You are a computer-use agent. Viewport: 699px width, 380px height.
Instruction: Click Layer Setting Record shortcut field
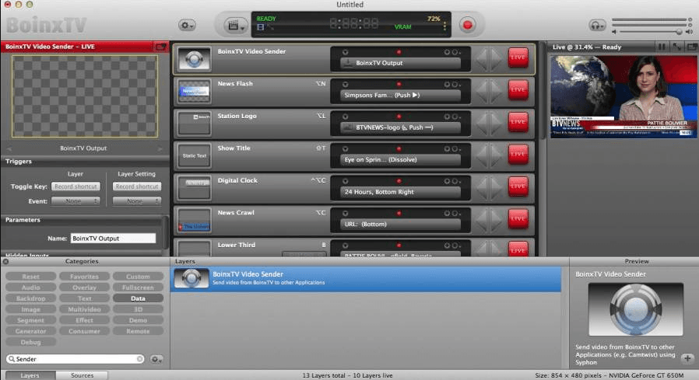(137, 187)
